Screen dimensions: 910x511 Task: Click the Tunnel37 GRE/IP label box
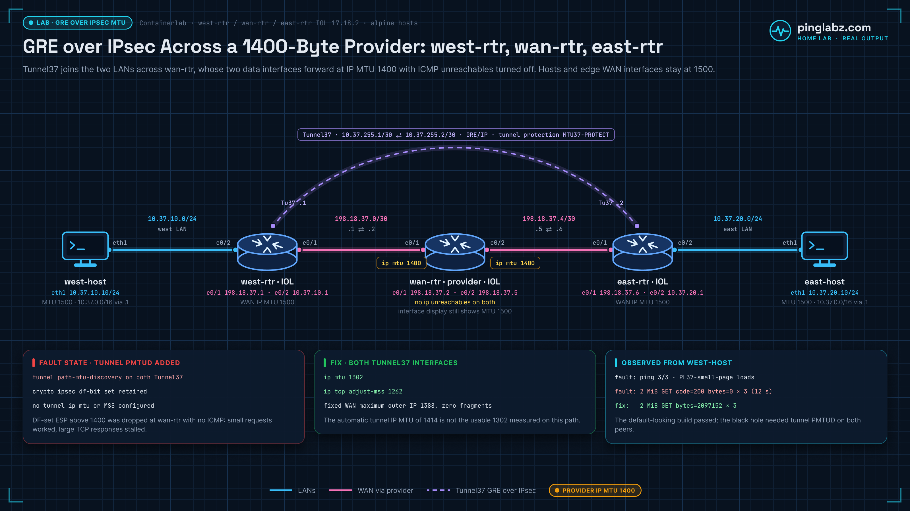pos(456,135)
